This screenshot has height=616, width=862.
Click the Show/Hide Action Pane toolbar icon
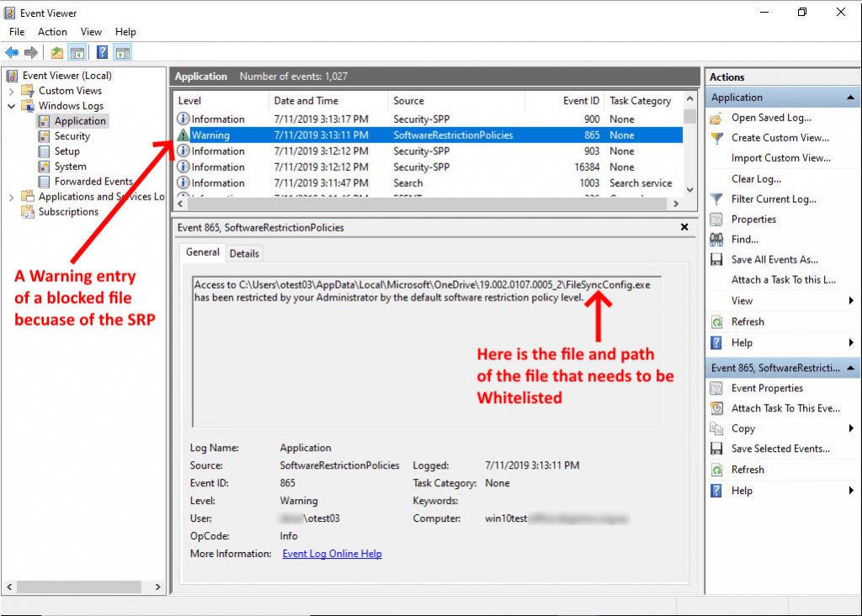[122, 52]
